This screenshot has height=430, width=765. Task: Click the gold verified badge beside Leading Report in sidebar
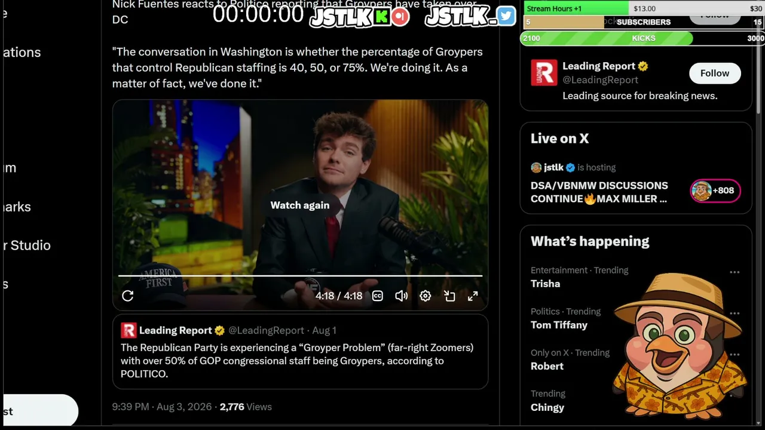643,66
